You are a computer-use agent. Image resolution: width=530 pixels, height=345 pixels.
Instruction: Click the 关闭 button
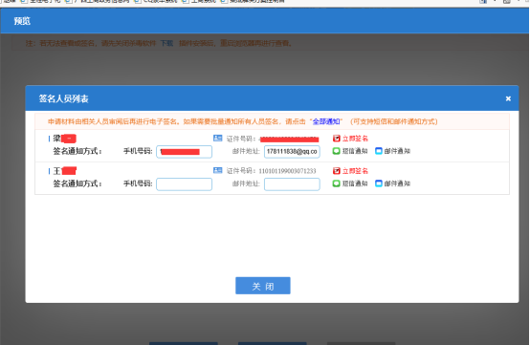coord(263,286)
